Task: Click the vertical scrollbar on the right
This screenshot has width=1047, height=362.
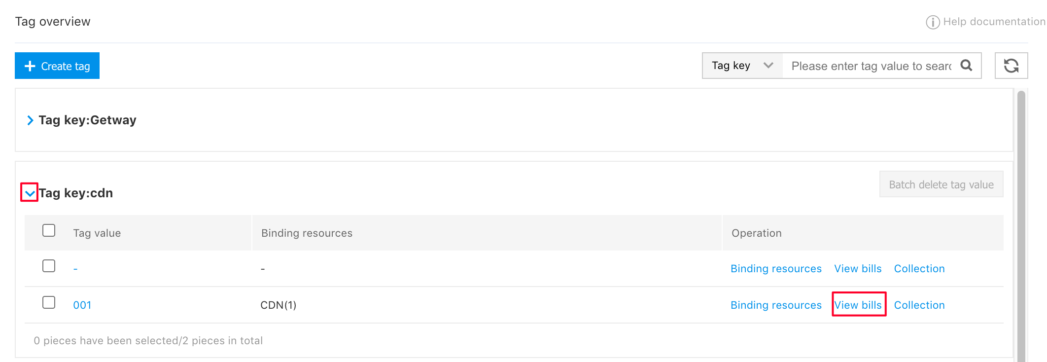Action: coord(1021,226)
